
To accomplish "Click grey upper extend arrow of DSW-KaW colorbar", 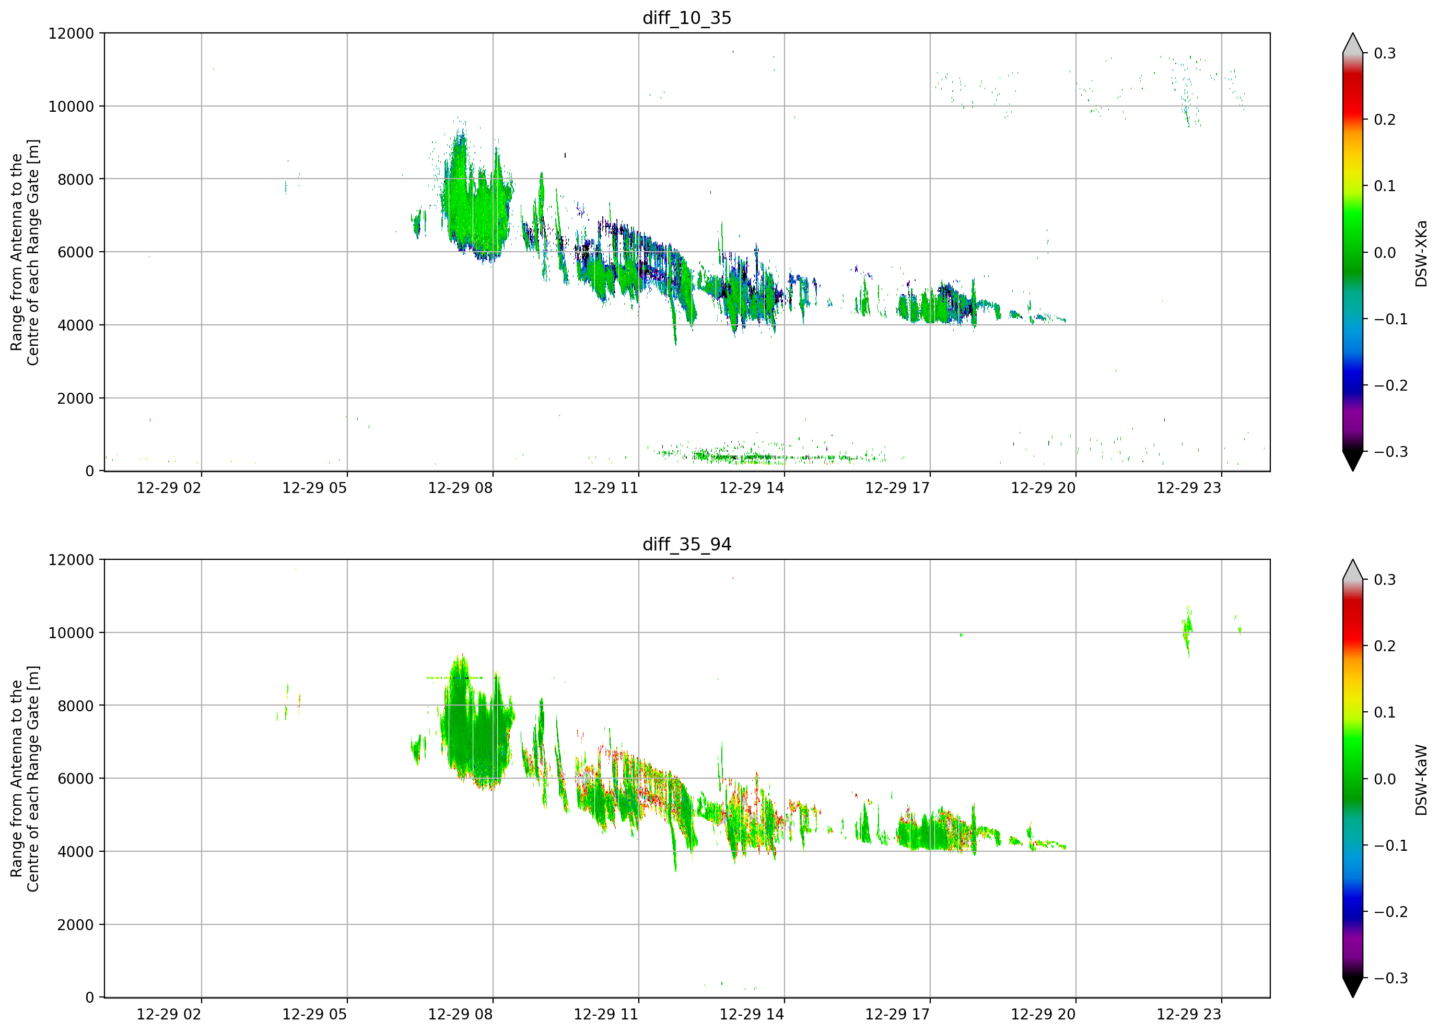I will (1353, 570).
